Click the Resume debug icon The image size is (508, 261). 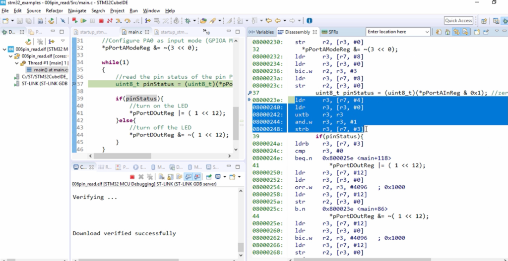tap(83, 21)
